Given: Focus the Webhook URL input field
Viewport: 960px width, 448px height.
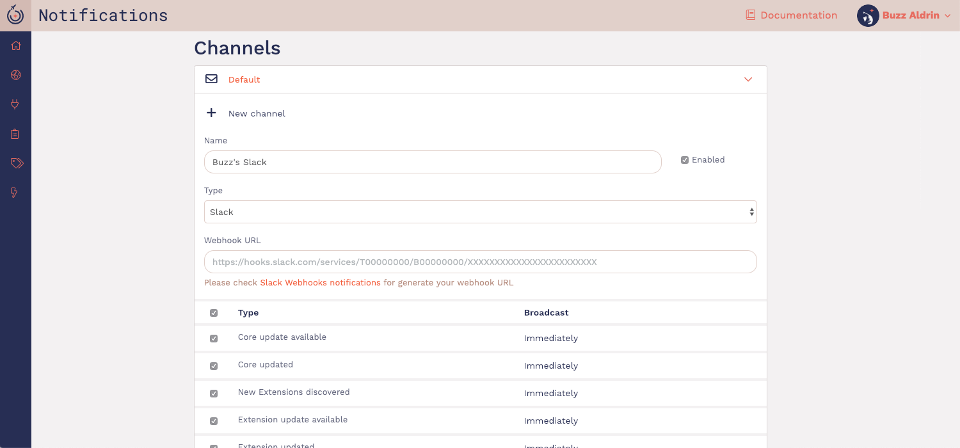Looking at the screenshot, I should 481,262.
